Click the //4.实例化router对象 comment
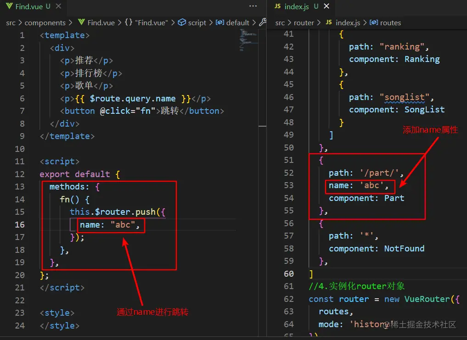 coord(356,286)
